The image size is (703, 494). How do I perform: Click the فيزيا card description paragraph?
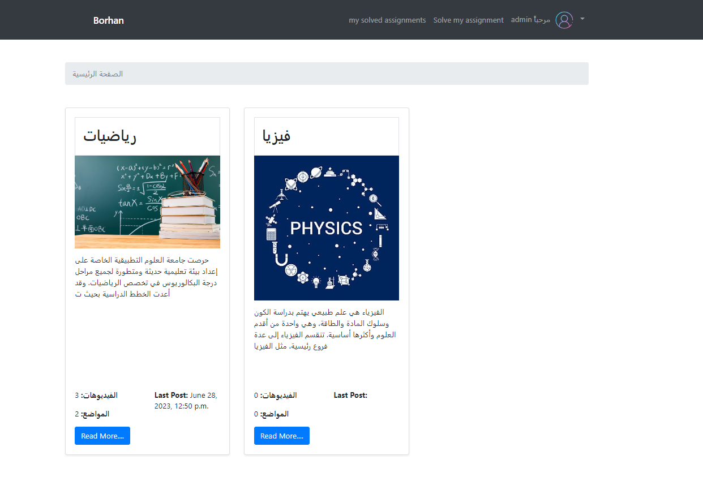325,329
